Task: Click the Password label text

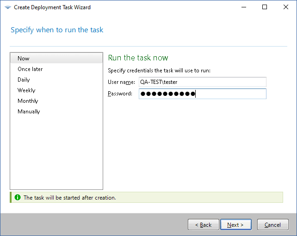Action: click(120, 94)
